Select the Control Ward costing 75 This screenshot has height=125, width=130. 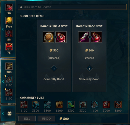[9, 47]
